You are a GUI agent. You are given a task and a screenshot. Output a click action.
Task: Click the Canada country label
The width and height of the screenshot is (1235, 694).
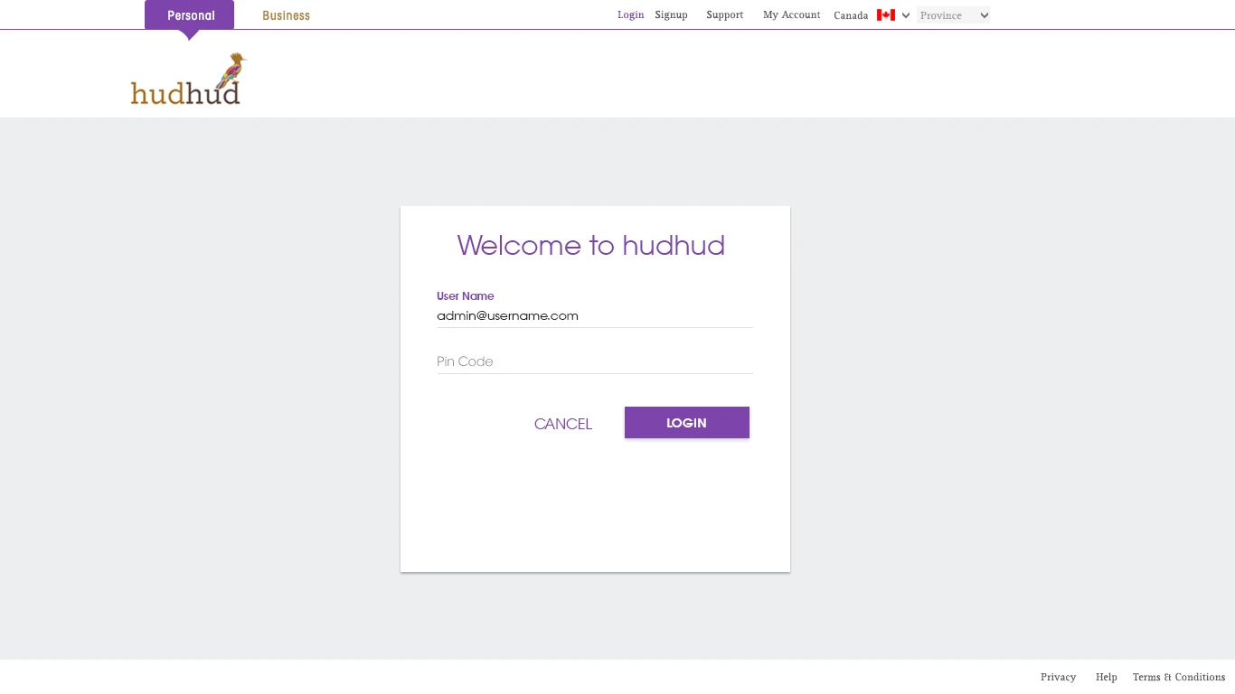[x=851, y=15]
